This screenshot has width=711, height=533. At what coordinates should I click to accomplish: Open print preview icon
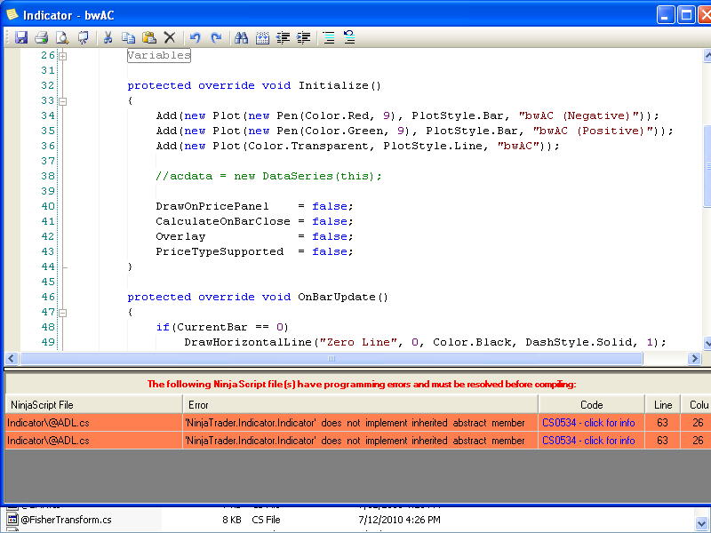(x=62, y=37)
